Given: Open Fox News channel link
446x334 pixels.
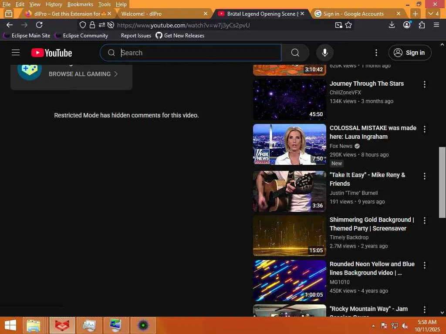Looking at the screenshot, I should coord(341,146).
